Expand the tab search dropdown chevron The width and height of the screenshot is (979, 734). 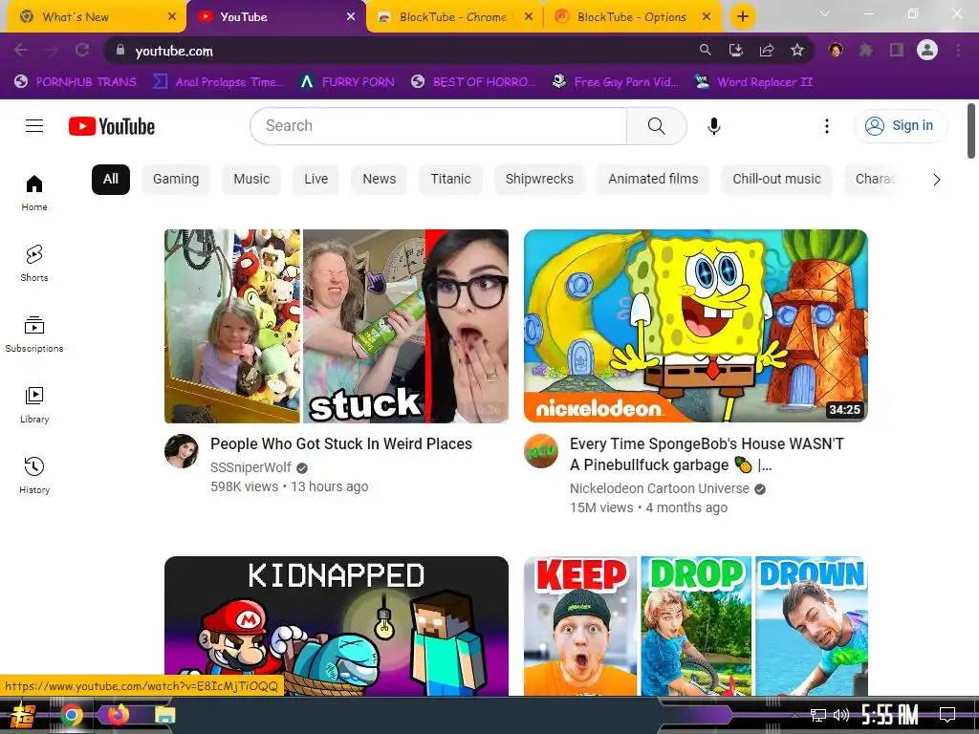(x=825, y=13)
